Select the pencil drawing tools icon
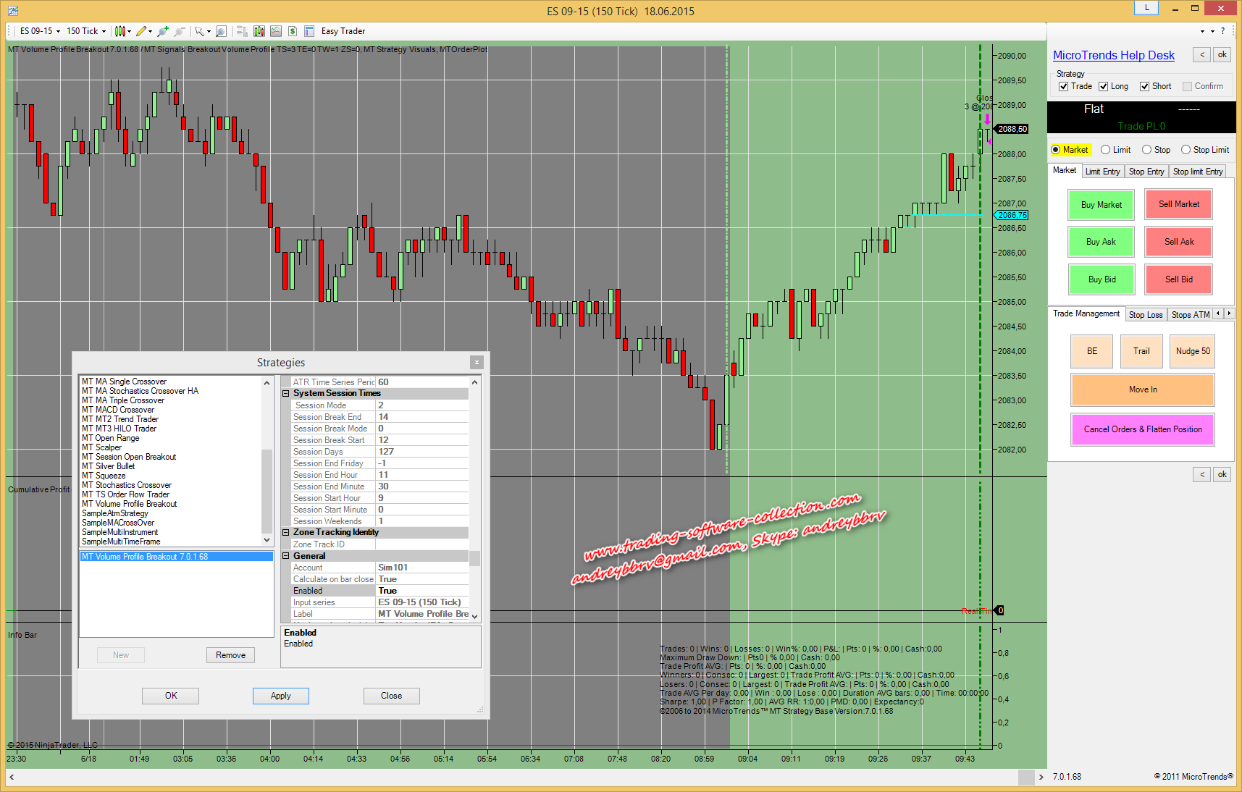This screenshot has height=792, width=1242. 141,31
